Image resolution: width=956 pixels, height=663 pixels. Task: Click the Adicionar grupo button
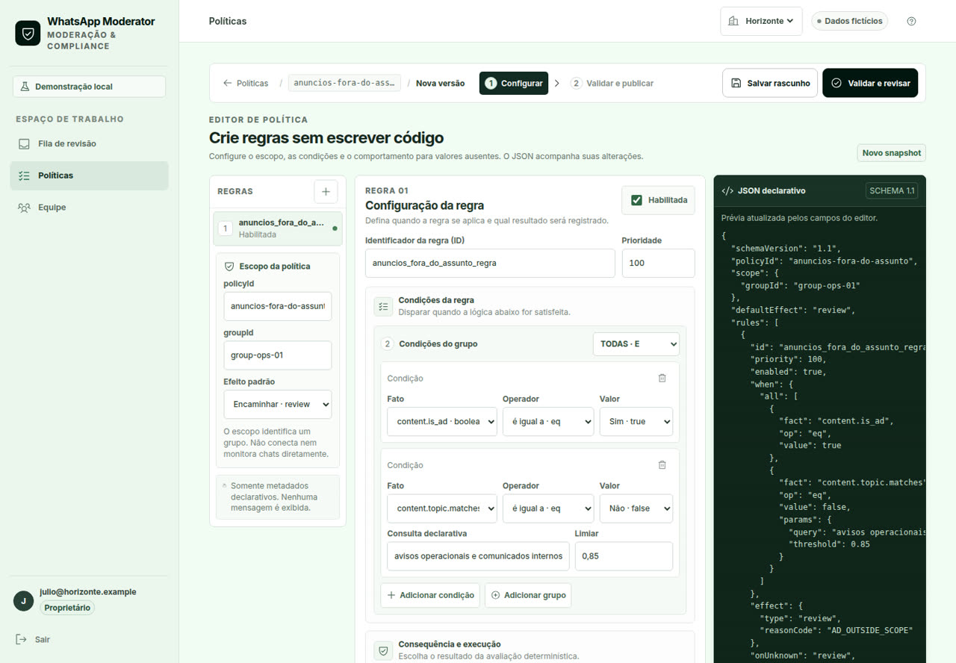pyautogui.click(x=528, y=595)
